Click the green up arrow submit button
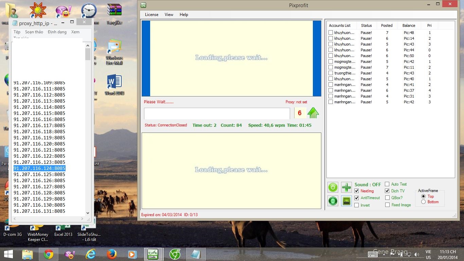Image resolution: width=464 pixels, height=261 pixels. click(x=313, y=113)
